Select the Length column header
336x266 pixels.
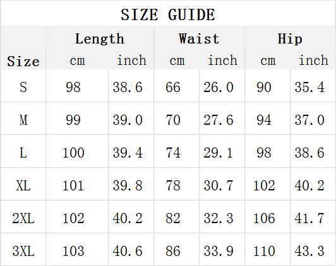click(x=100, y=39)
